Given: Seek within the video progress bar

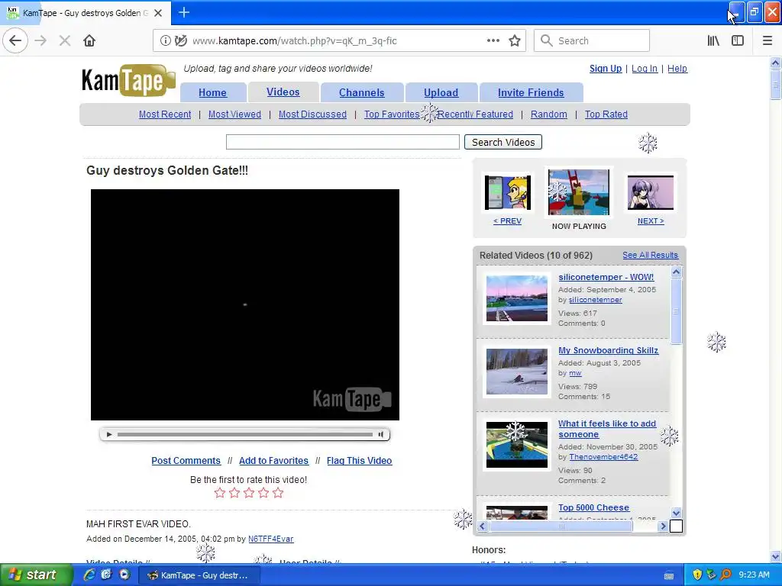Looking at the screenshot, I should [245, 434].
